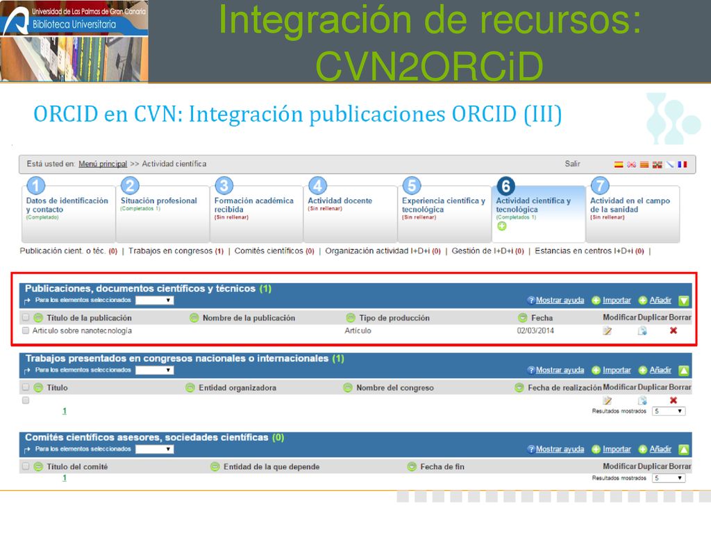Collapse Trabajos presentados section green arrow

[684, 371]
